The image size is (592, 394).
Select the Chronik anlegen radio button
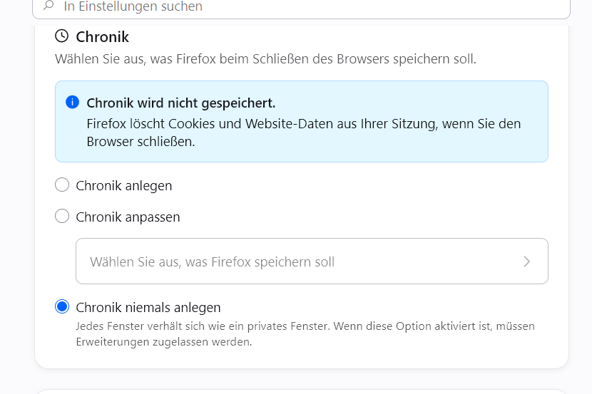pos(62,185)
